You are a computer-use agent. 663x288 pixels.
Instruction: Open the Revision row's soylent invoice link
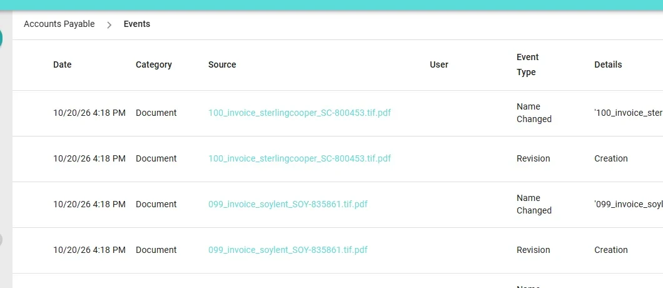[288, 250]
